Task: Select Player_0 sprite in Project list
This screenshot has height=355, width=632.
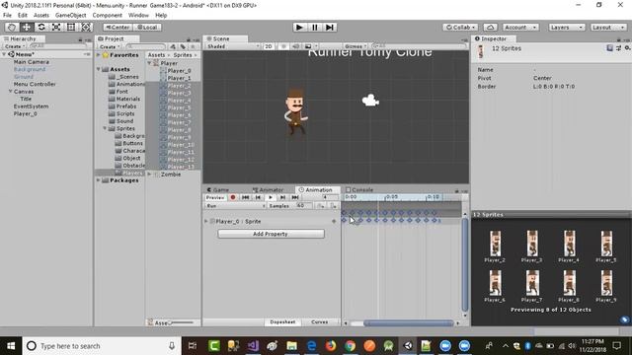Action: click(x=180, y=70)
